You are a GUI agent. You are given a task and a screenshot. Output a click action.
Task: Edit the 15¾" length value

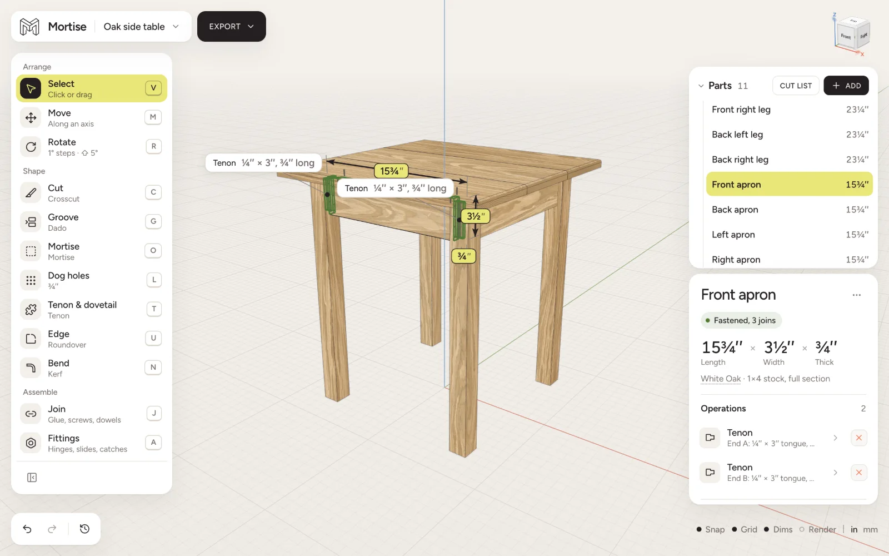(x=722, y=348)
